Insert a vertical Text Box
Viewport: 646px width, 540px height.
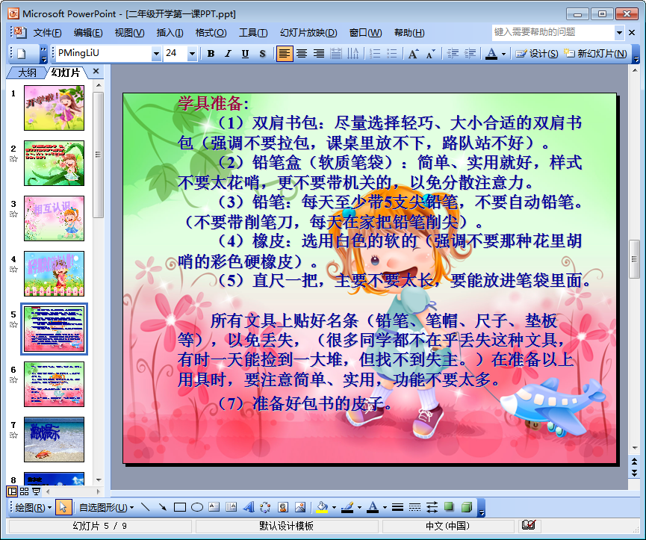[x=231, y=507]
